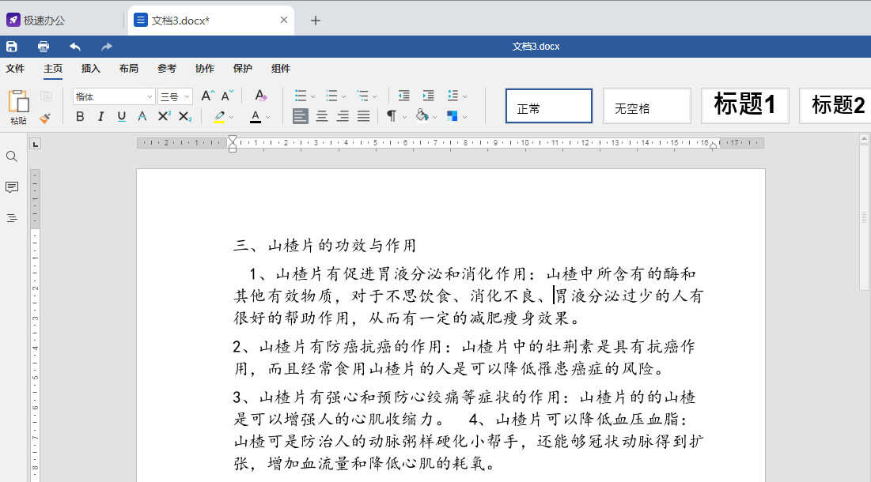Open the navigation outline in sidebar

tap(12, 218)
